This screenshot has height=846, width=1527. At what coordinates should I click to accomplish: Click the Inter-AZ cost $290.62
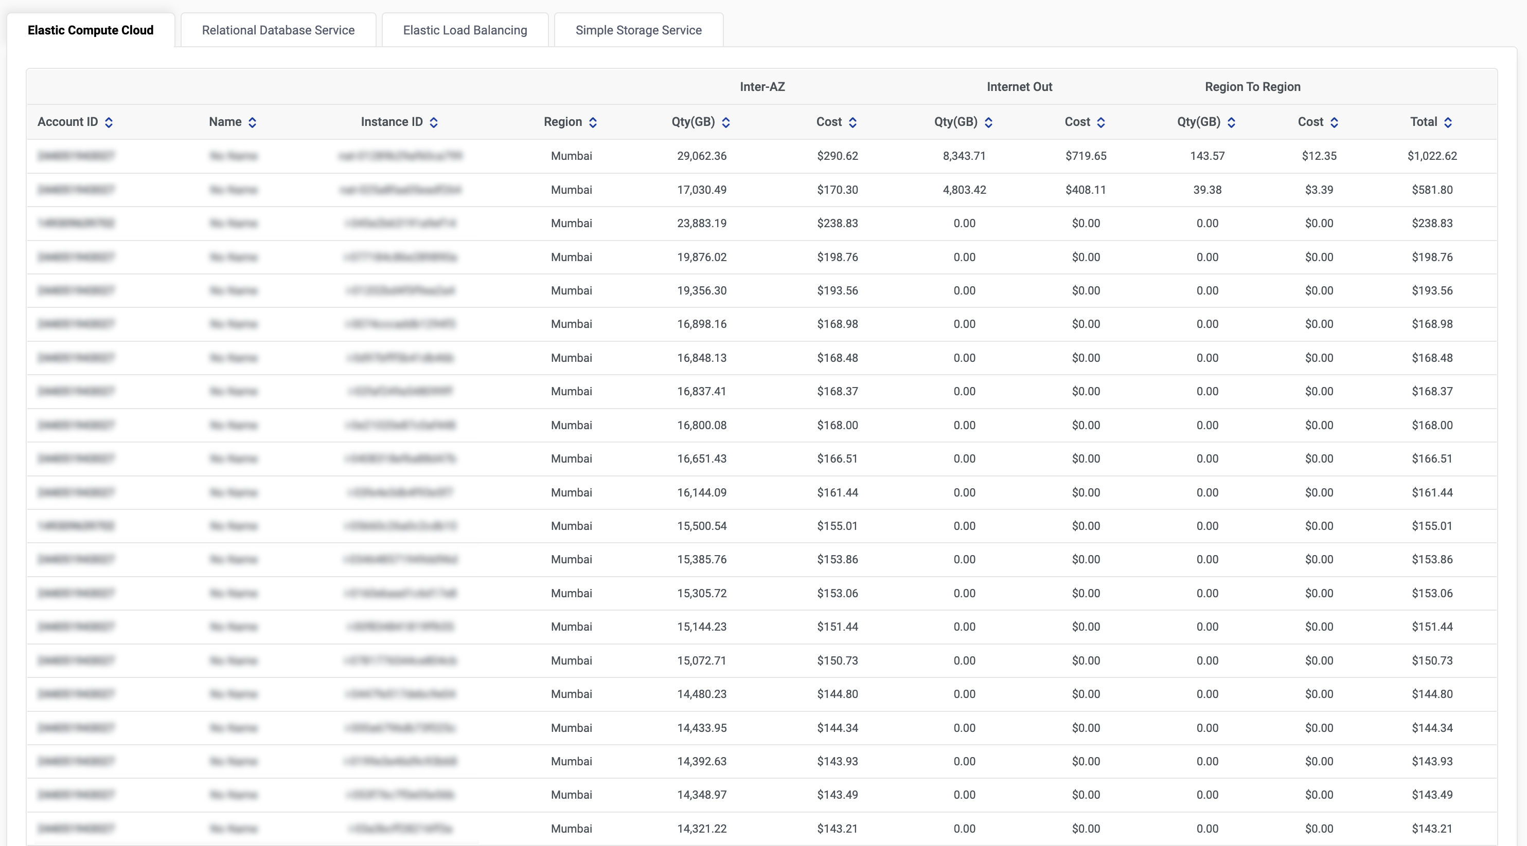point(838,156)
